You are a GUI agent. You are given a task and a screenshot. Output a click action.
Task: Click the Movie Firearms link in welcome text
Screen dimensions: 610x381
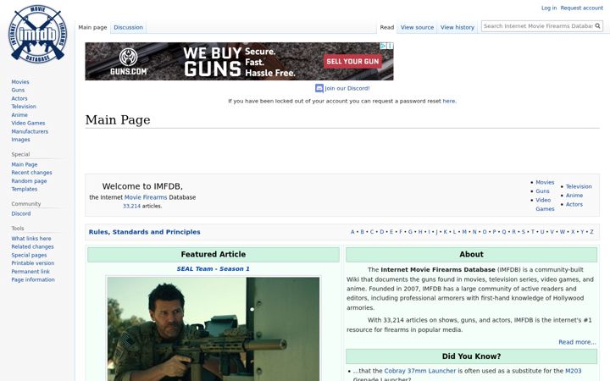[146, 197]
